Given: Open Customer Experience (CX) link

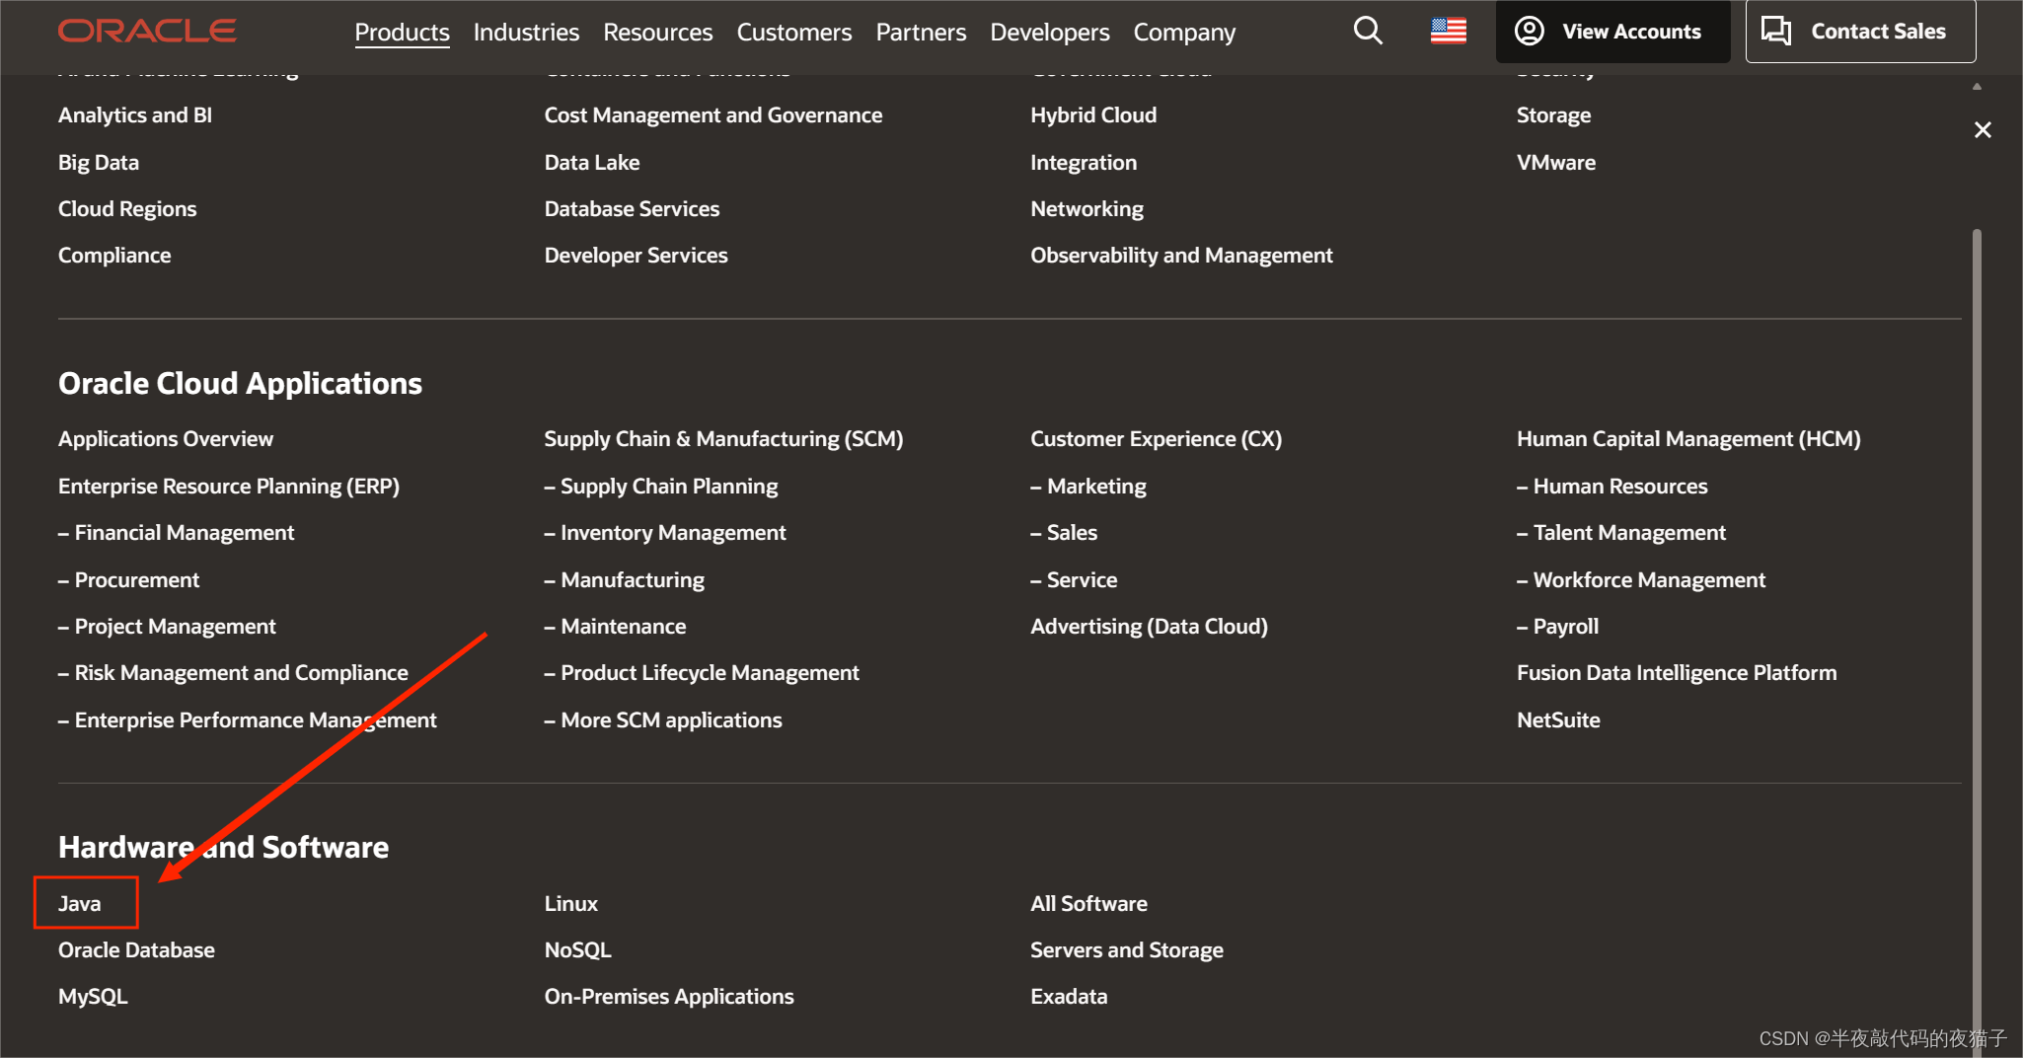Looking at the screenshot, I should coord(1156,438).
